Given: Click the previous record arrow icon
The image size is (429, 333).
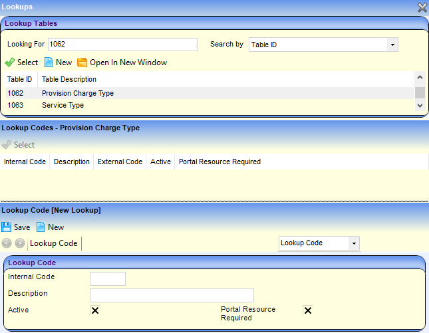Looking at the screenshot, I should click(x=7, y=243).
